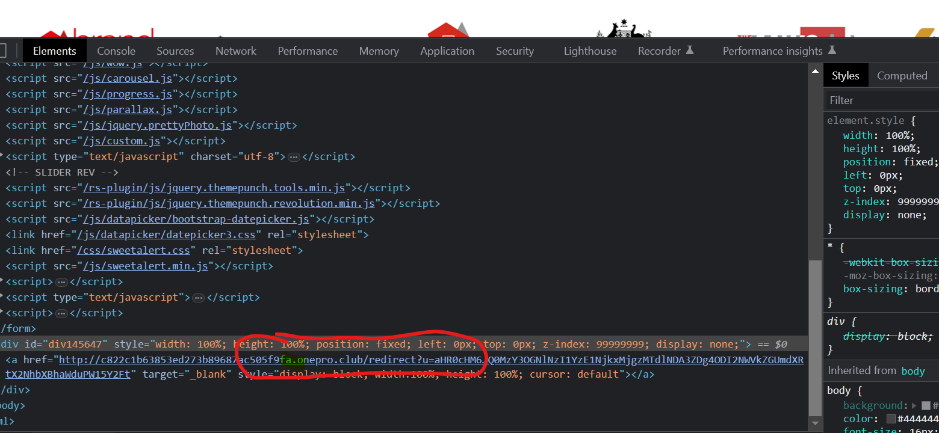Click the Elements panel vertical scrollbar thumb
This screenshot has height=433, width=939.
(814, 338)
